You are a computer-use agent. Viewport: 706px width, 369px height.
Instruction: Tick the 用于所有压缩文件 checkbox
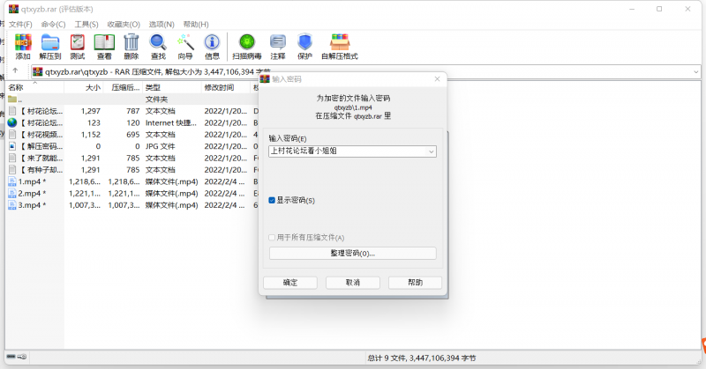click(x=273, y=238)
